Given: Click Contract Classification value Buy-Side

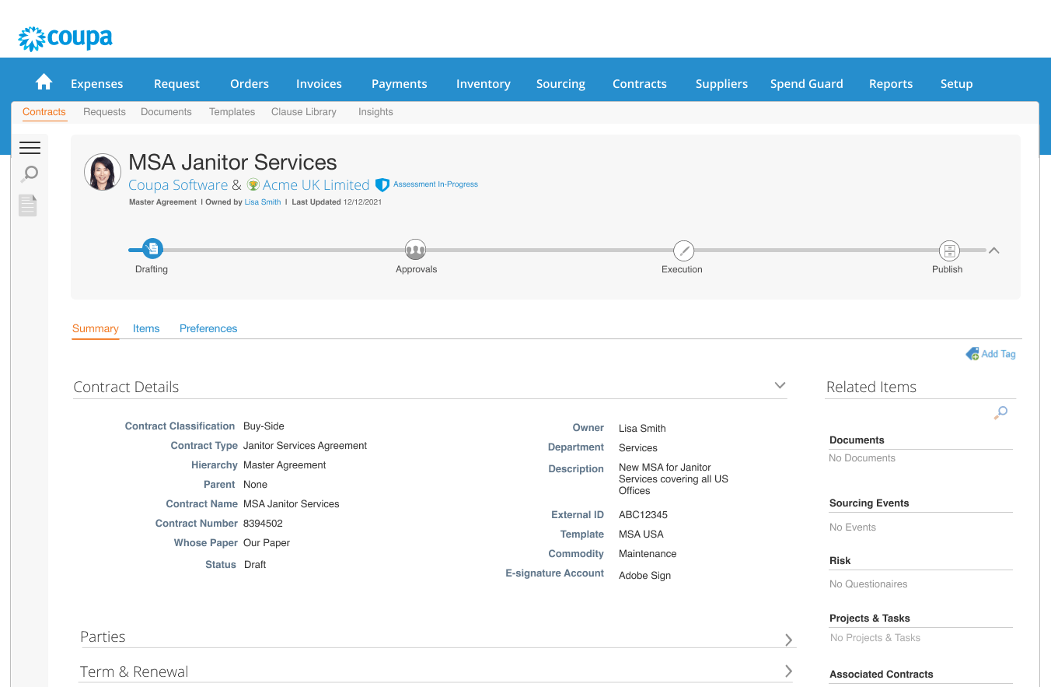Looking at the screenshot, I should tap(264, 426).
